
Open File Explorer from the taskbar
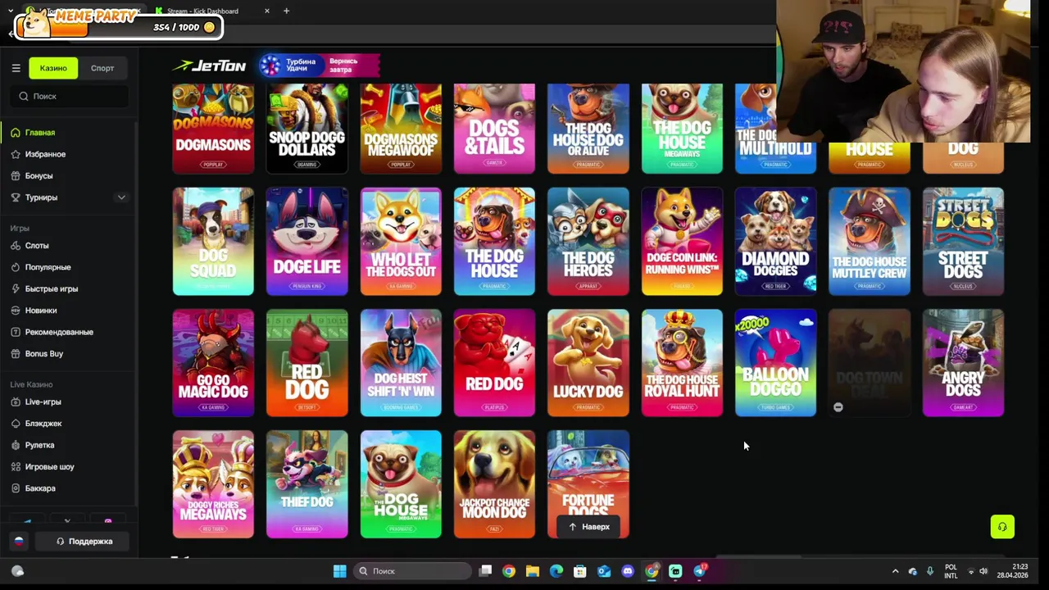click(x=533, y=571)
